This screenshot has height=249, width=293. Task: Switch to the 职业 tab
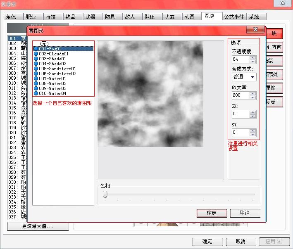point(33,17)
